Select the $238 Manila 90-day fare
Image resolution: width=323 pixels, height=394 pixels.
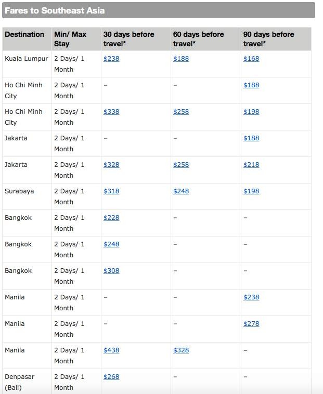click(x=251, y=297)
